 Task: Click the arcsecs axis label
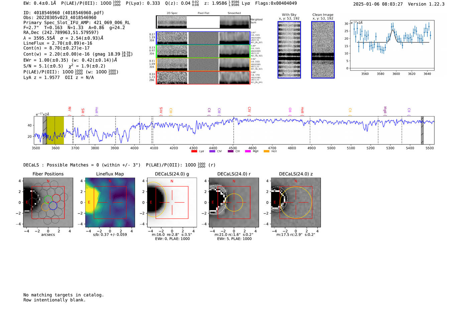tap(48, 235)
